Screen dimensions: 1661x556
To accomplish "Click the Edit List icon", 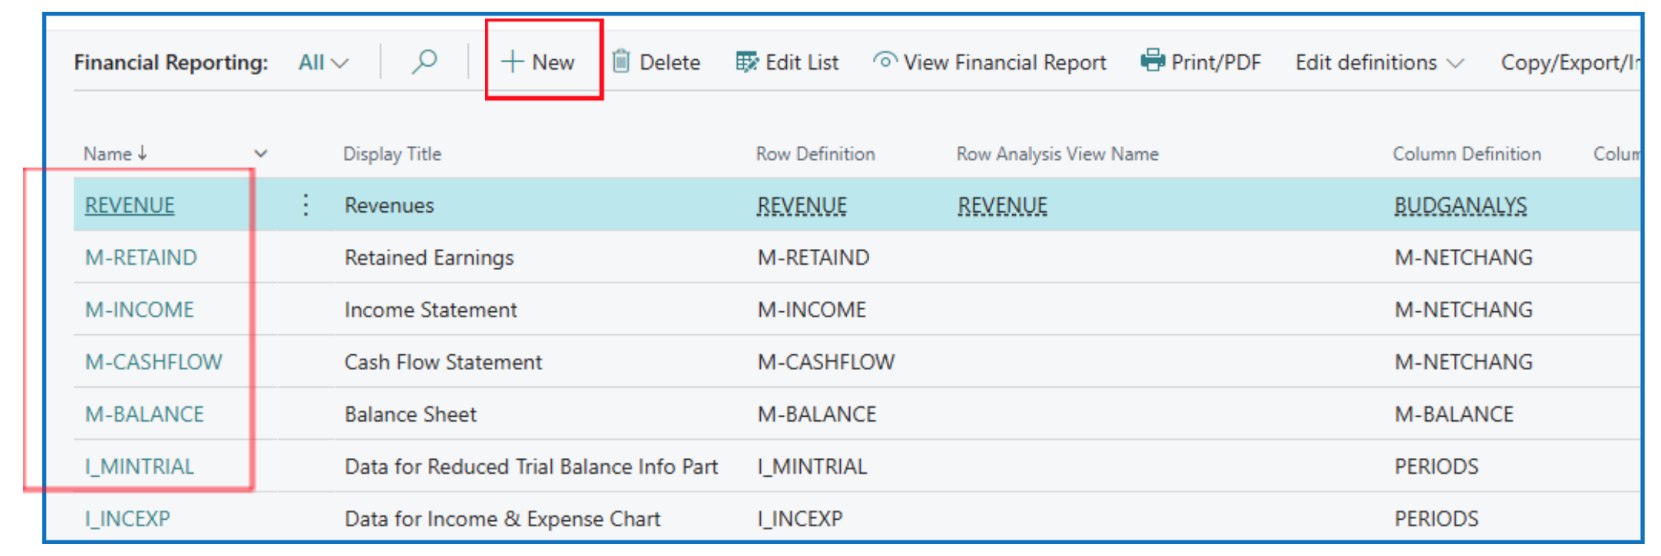I will 747,62.
